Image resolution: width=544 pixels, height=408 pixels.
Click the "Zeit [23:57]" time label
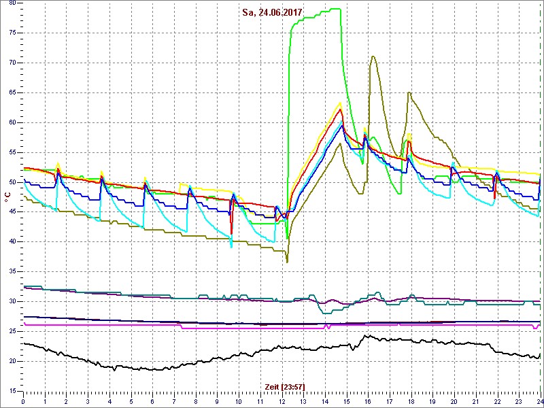284,386
